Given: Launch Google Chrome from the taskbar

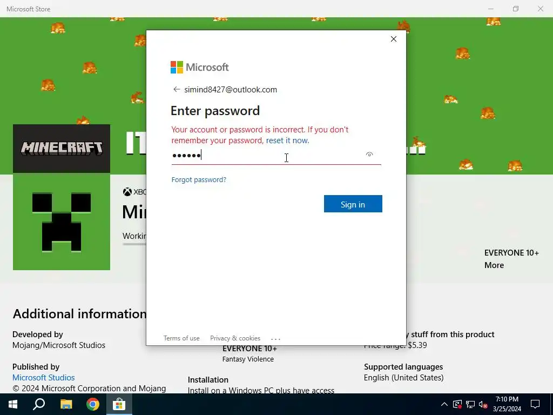Looking at the screenshot, I should [x=93, y=404].
